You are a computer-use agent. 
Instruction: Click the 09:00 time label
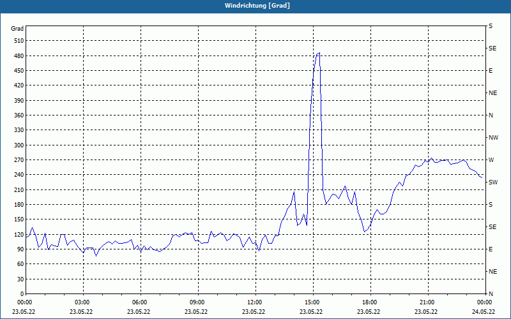point(198,302)
